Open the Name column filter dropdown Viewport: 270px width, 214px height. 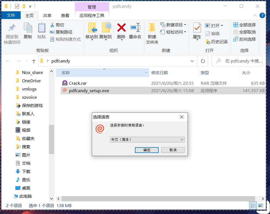[146, 73]
